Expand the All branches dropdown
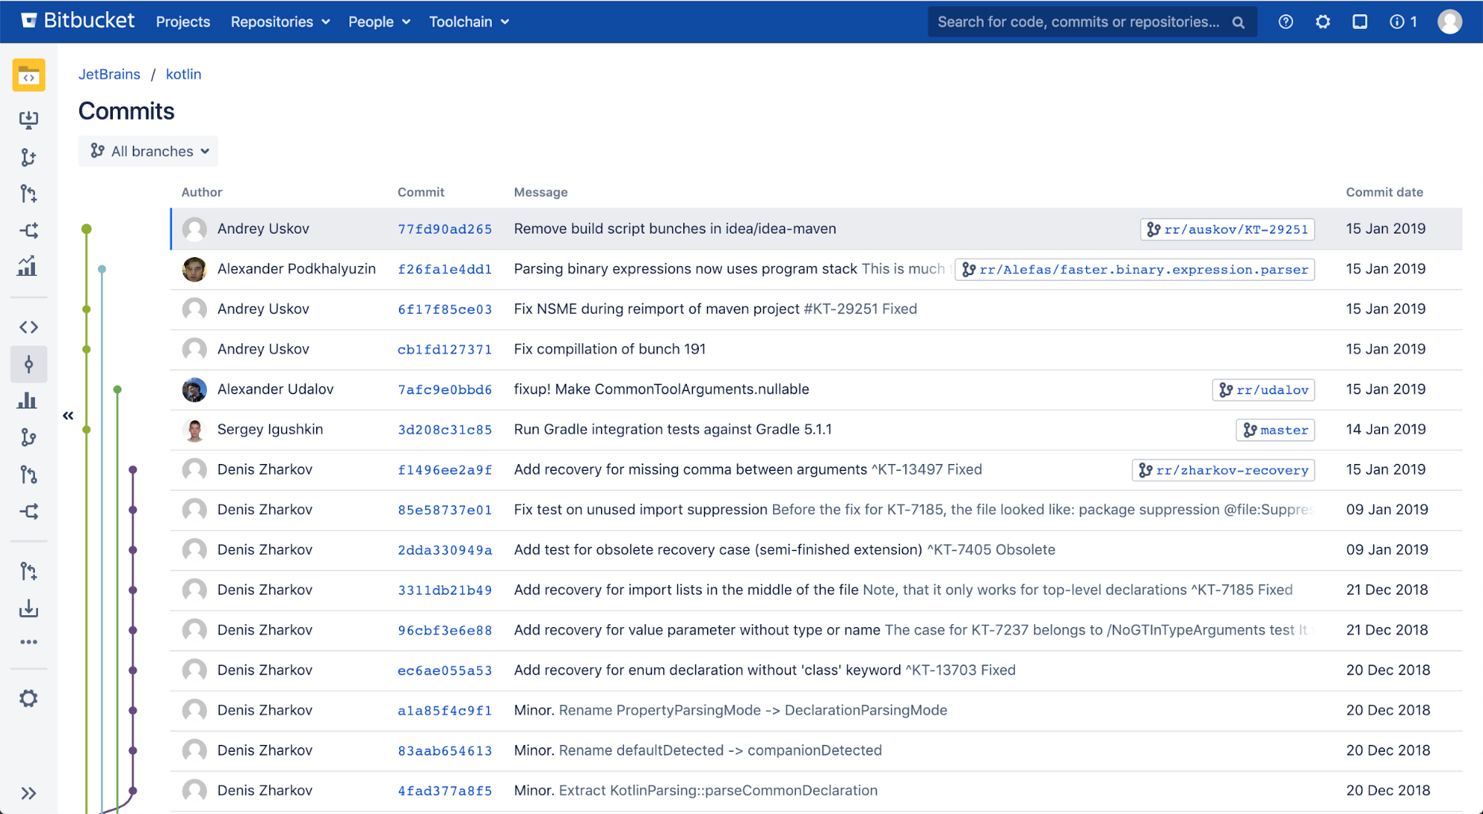The width and height of the screenshot is (1483, 814). pyautogui.click(x=148, y=151)
